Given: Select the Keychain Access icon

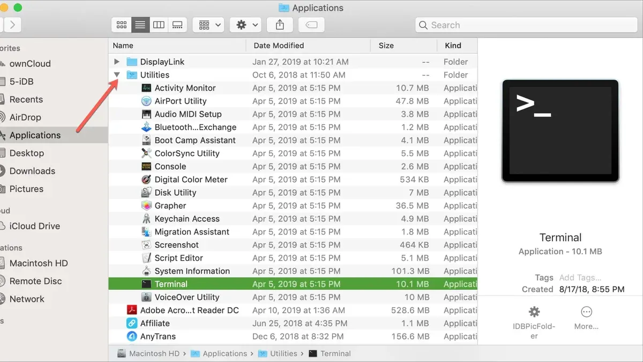Looking at the screenshot, I should [146, 219].
